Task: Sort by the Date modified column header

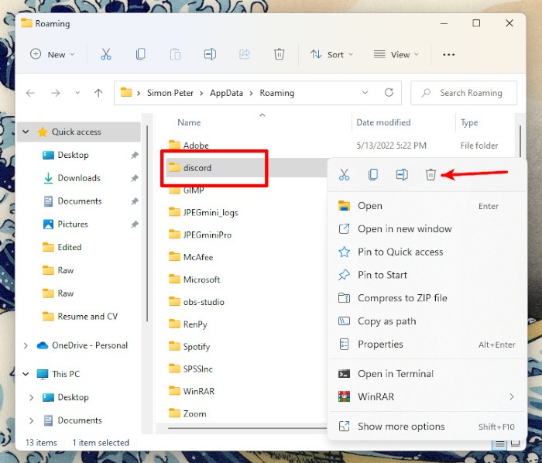Action: click(x=383, y=122)
